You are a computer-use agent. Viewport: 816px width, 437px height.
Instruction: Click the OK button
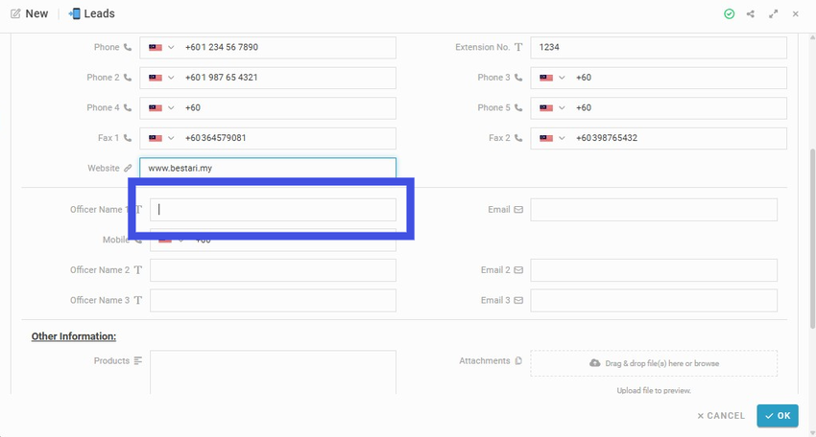778,416
